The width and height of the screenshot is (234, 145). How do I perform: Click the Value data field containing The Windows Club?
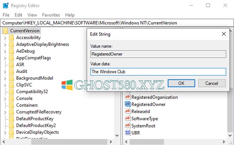pyautogui.click(x=158, y=72)
